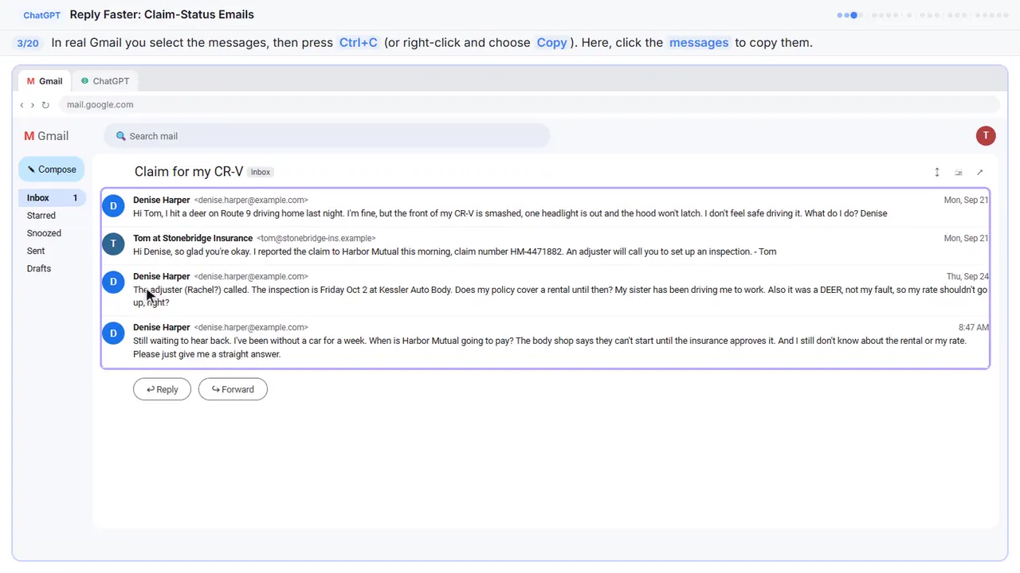The width and height of the screenshot is (1020, 573).
Task: Click Tom's T avatar in the thread
Action: pyautogui.click(x=113, y=244)
